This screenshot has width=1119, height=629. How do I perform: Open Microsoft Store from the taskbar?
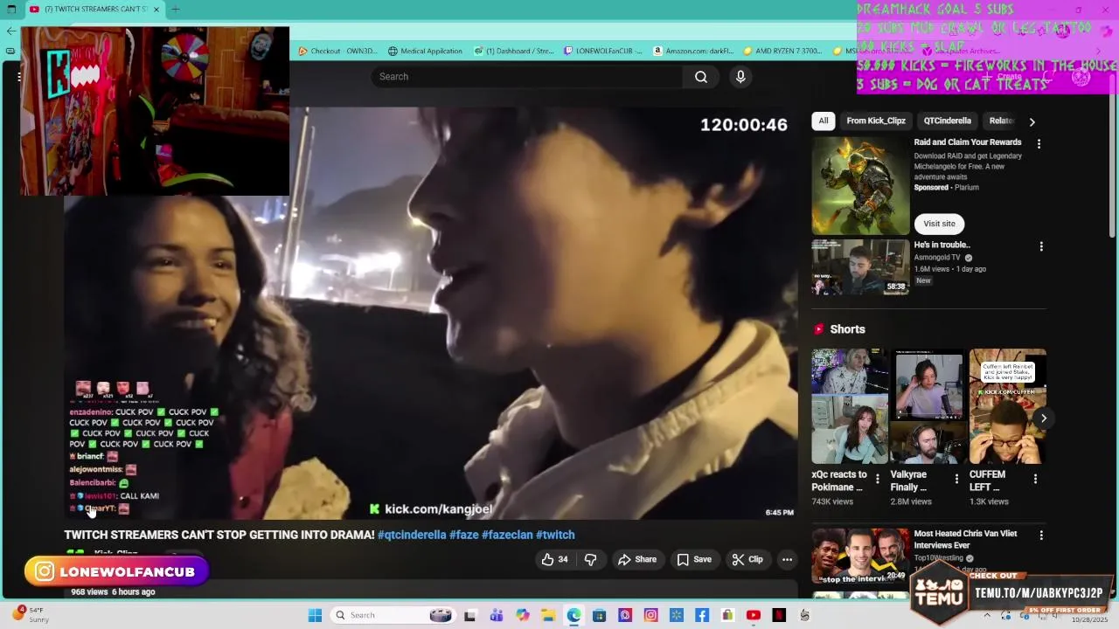pos(599,615)
